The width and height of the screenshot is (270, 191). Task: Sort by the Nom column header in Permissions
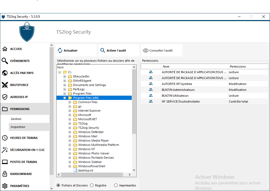click(194, 67)
